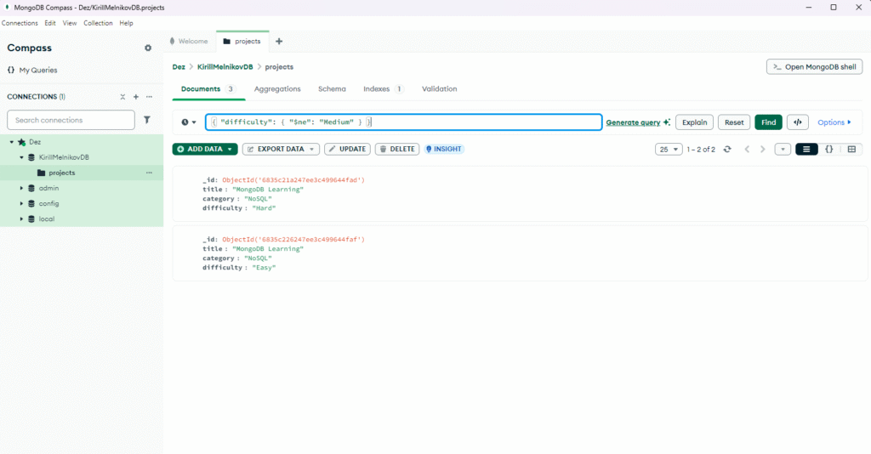Open the Indexes tab

click(384, 88)
